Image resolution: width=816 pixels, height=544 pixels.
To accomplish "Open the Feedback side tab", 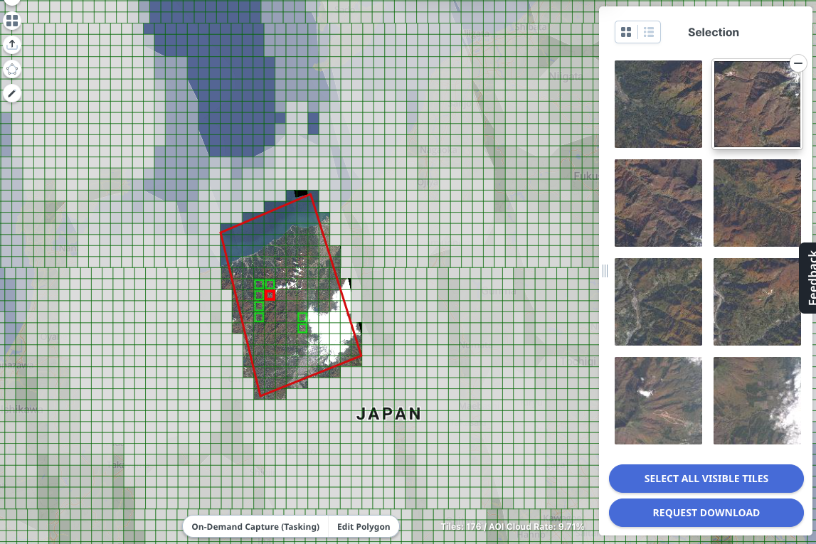I will point(808,278).
